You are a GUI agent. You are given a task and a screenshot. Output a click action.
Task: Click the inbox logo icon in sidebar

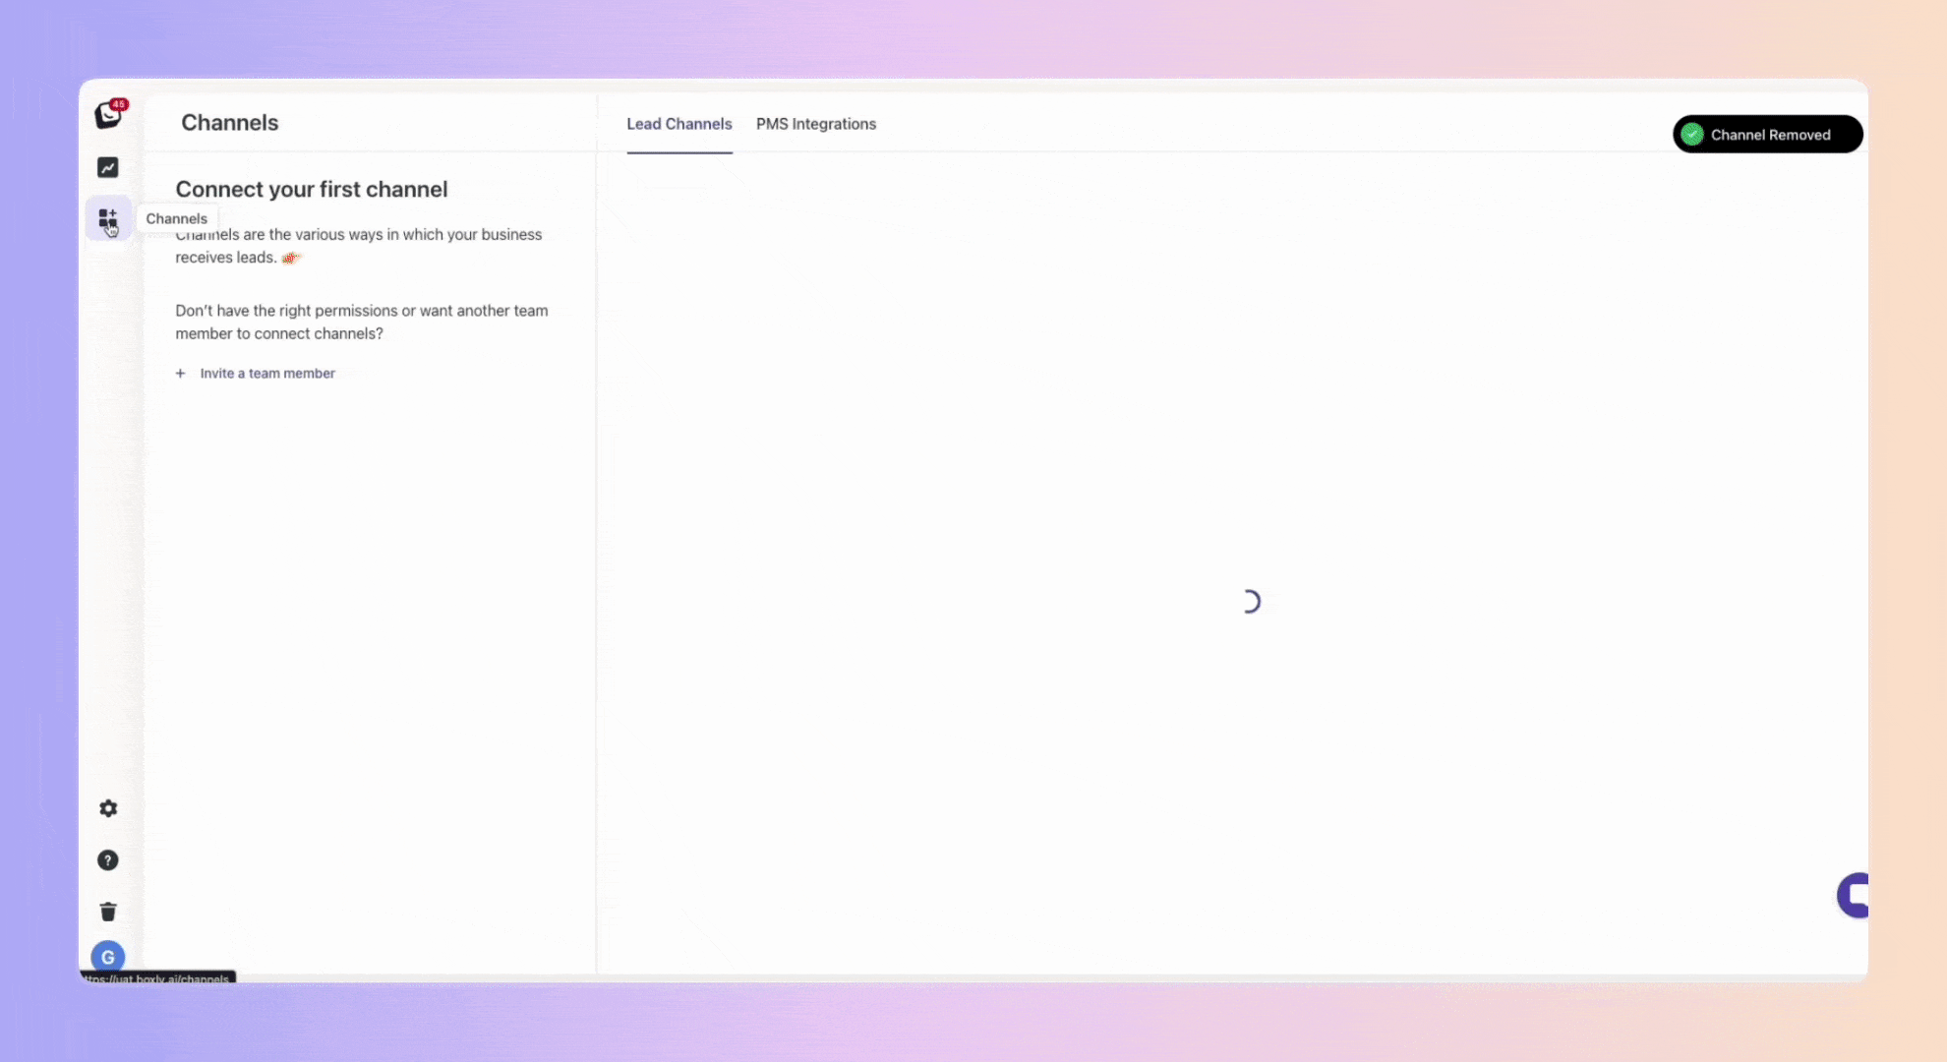(x=107, y=116)
